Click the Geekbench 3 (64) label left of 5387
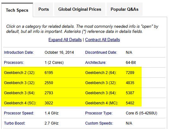170x129 pixels. [x=101, y=93]
